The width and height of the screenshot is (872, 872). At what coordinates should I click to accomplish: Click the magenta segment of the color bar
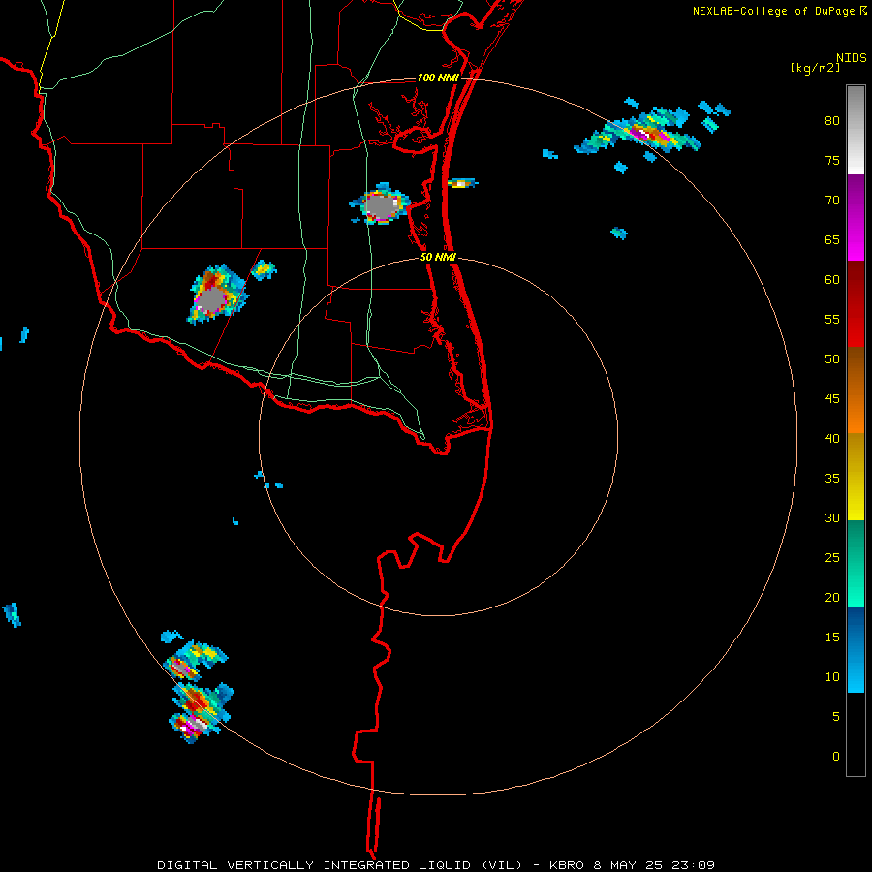coord(856,218)
